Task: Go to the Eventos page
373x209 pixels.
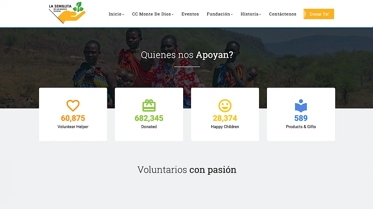Action: click(x=190, y=14)
